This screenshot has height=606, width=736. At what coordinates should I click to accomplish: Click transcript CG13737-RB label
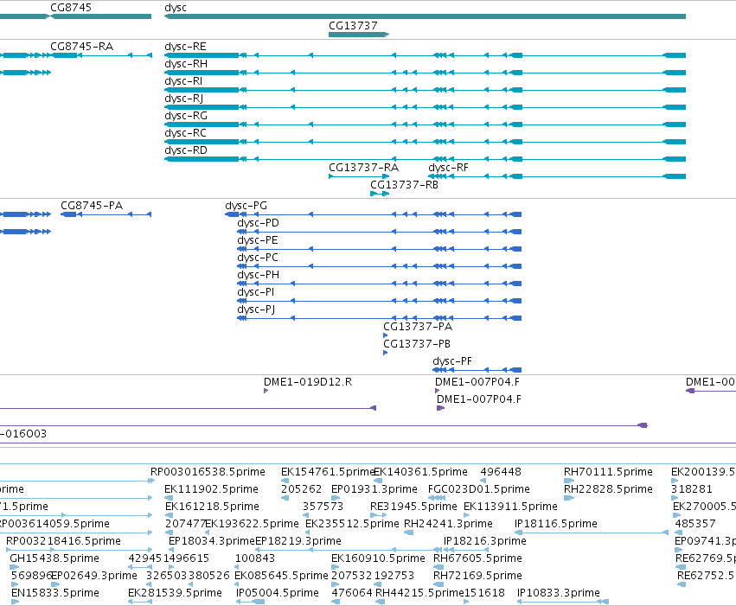(404, 185)
